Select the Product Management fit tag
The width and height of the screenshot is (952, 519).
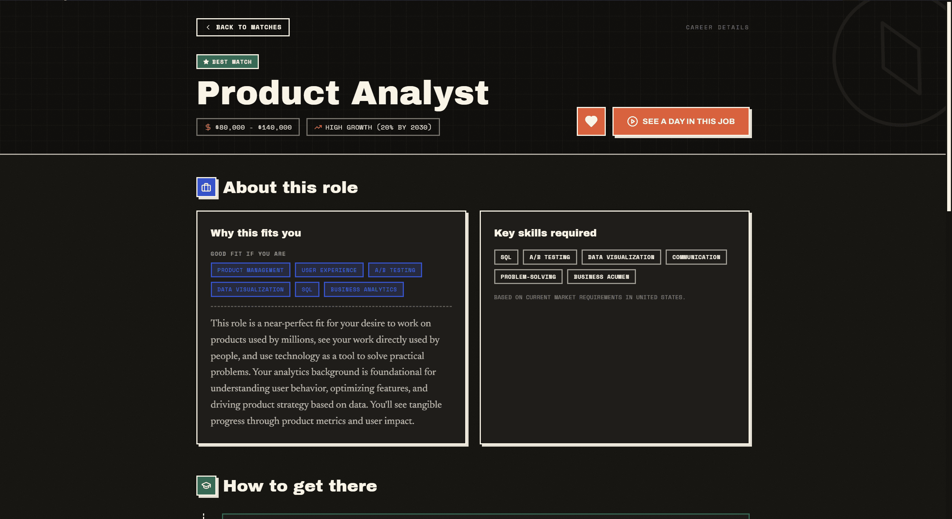[251, 270]
